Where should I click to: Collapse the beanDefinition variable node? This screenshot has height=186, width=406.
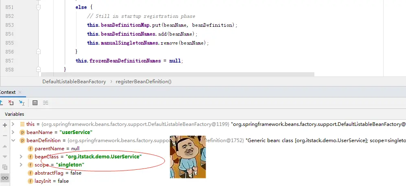point(13,141)
